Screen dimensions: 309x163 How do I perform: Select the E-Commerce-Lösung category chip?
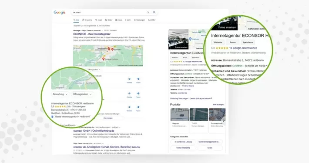pyautogui.click(x=183, y=142)
